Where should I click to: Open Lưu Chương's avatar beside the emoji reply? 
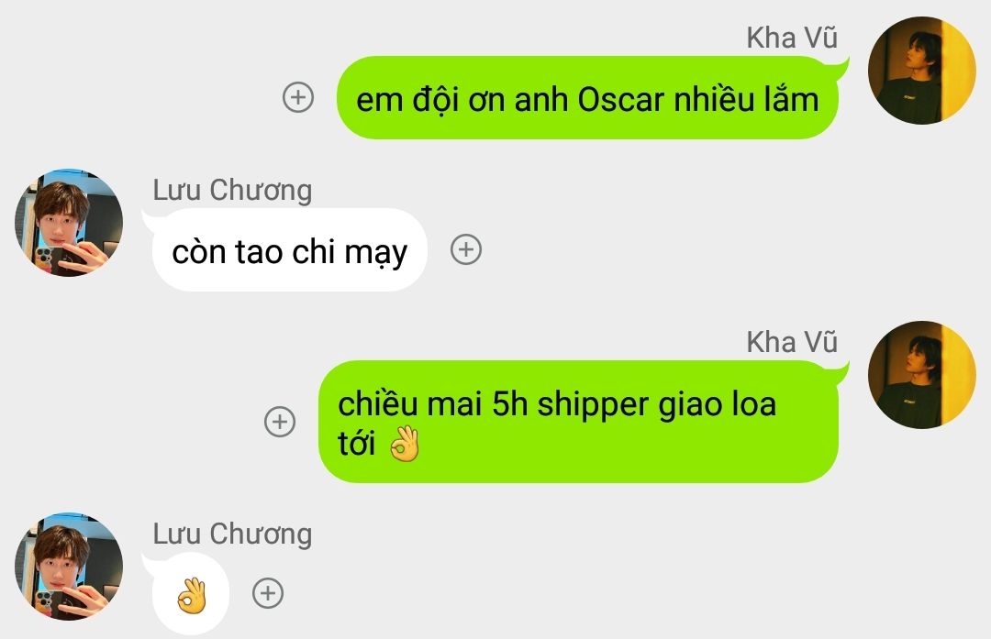[x=69, y=567]
